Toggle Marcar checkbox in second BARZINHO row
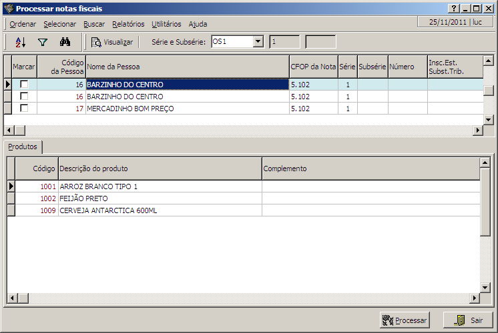498x333 pixels. (x=25, y=97)
